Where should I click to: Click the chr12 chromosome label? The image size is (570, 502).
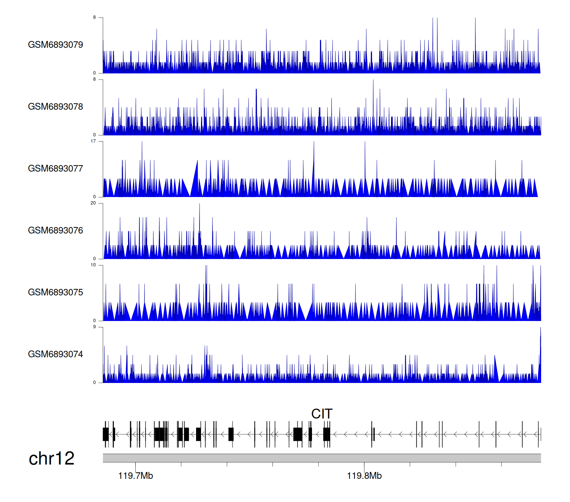(x=52, y=459)
